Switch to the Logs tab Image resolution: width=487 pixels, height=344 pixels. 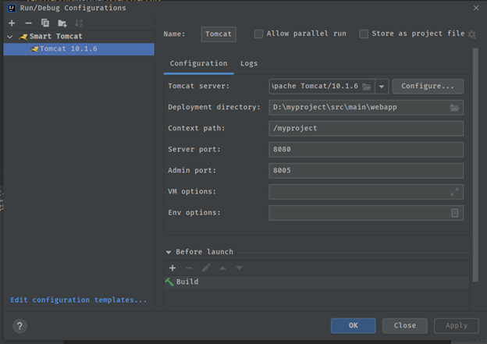tap(249, 63)
